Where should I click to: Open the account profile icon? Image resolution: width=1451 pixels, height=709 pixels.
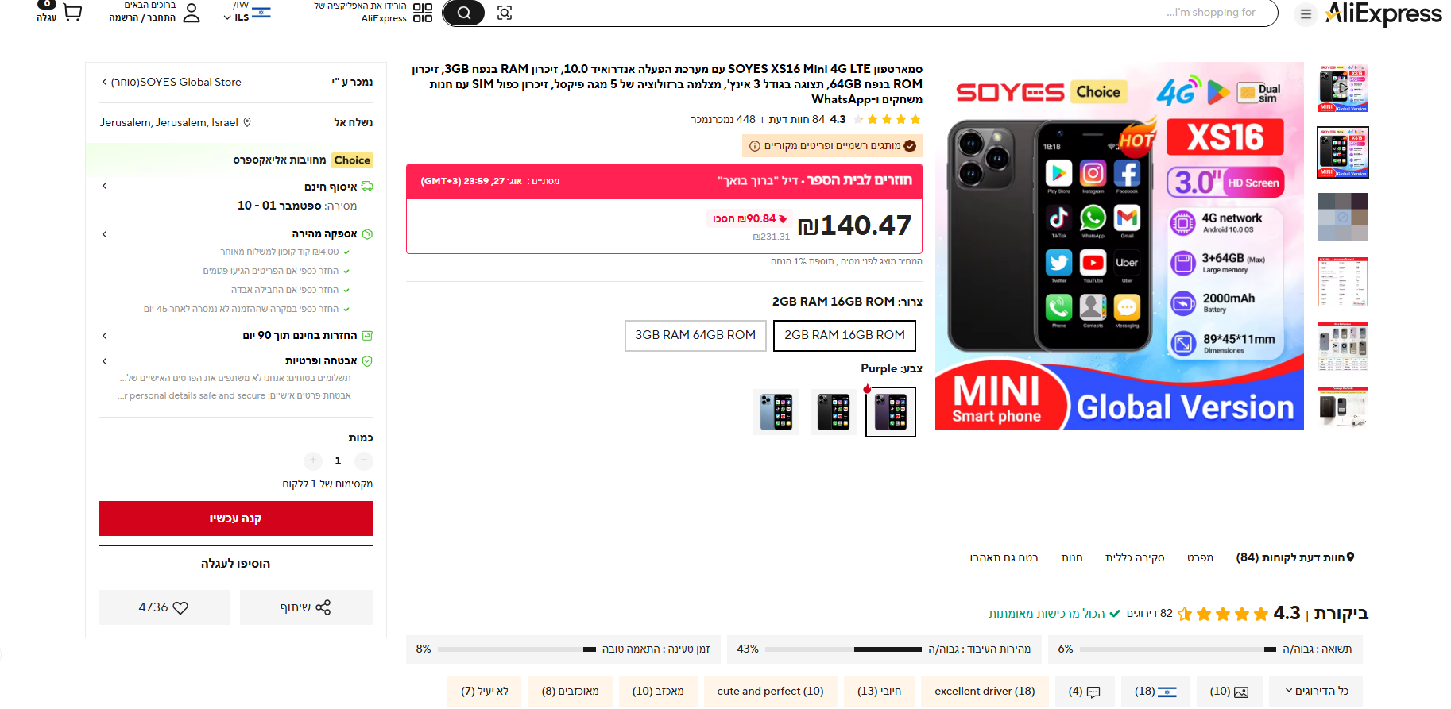tap(192, 13)
